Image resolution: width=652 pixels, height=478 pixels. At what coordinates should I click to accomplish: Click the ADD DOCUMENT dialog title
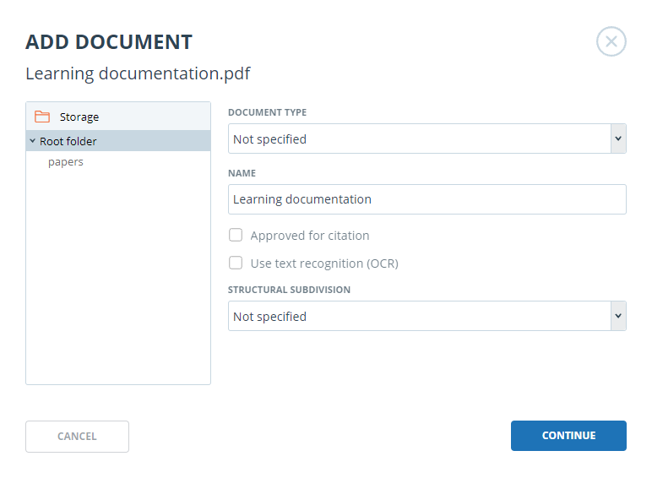coord(109,42)
